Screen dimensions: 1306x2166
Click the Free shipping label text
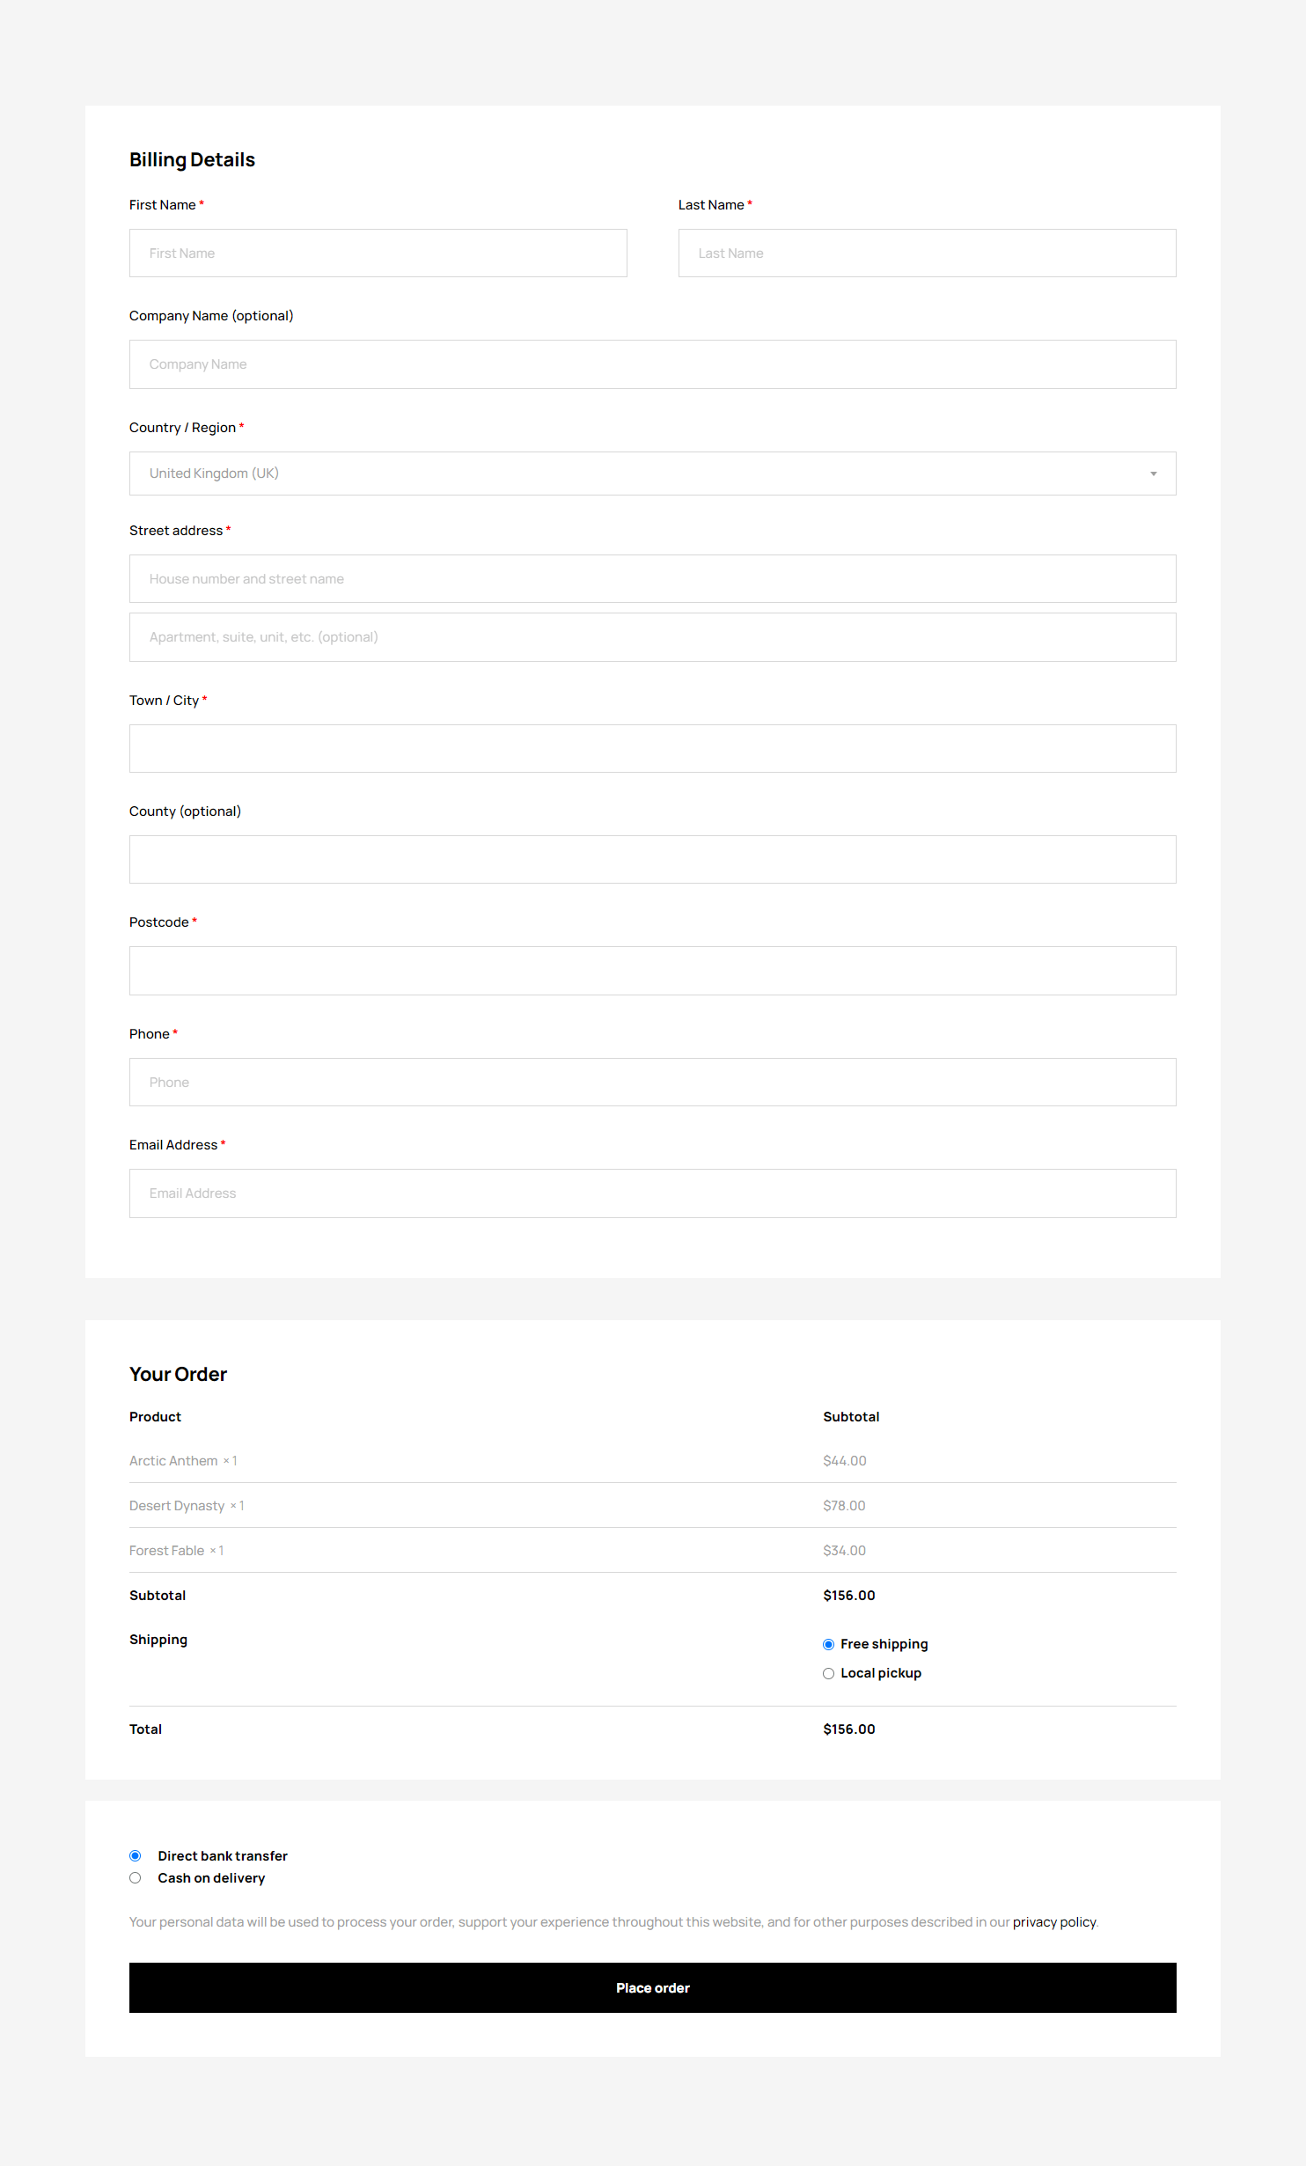884,1644
